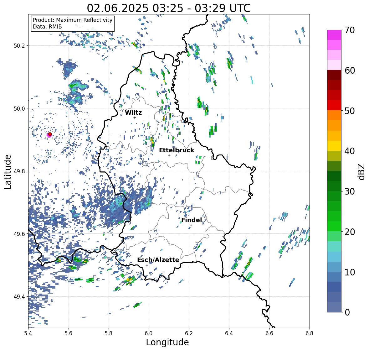The height and width of the screenshot is (350, 369).
Task: Click the cross marker under Wiltz
Action: (135, 118)
